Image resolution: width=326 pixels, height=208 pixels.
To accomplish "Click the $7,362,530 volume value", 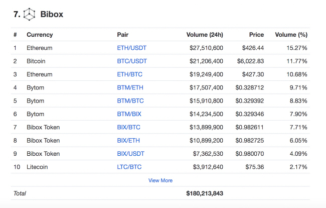I will tap(208, 154).
